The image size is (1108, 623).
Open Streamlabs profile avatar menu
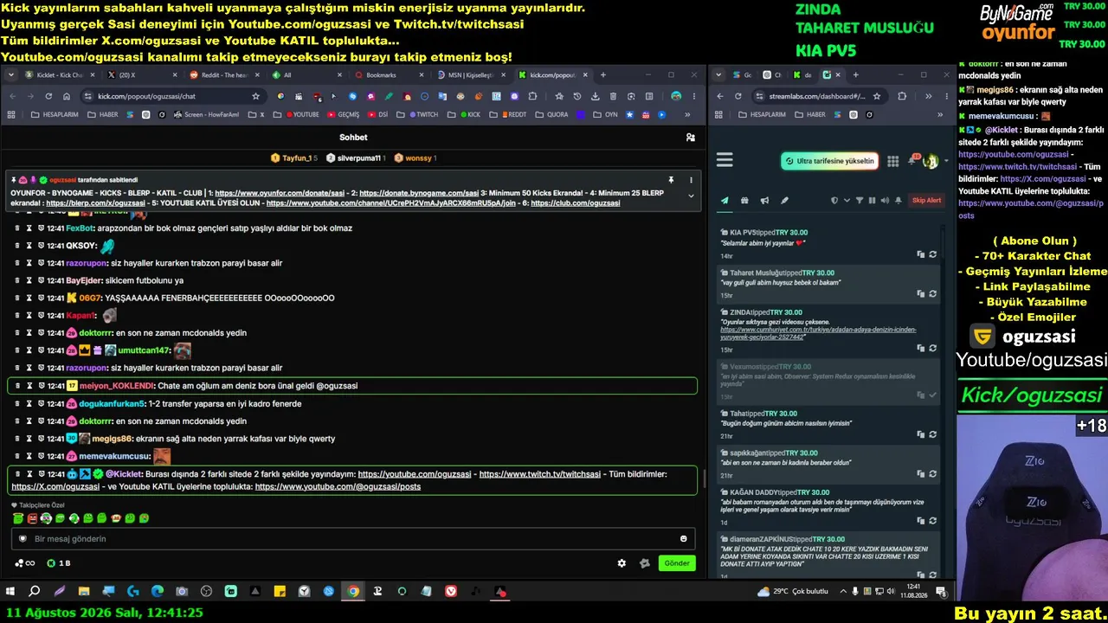pyautogui.click(x=931, y=161)
